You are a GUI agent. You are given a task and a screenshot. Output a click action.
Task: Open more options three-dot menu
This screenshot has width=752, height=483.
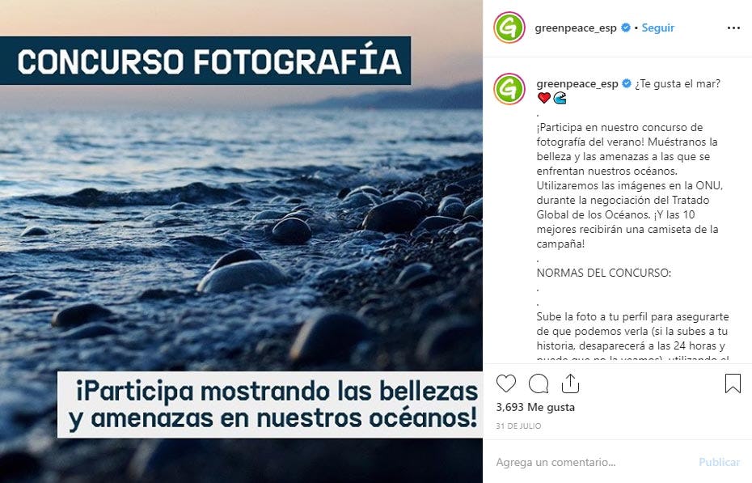coord(733,28)
